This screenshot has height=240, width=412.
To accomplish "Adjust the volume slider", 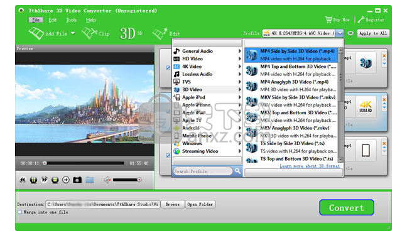I will click(x=127, y=180).
